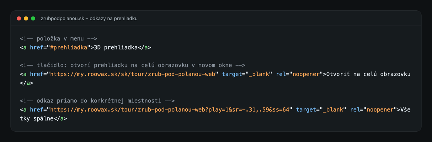Maximize window using the green dot
This screenshot has height=142, width=432.
[x=33, y=18]
